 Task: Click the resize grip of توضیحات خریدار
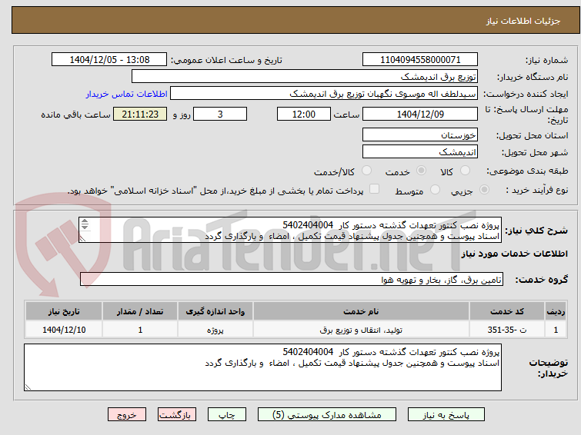[28, 387]
